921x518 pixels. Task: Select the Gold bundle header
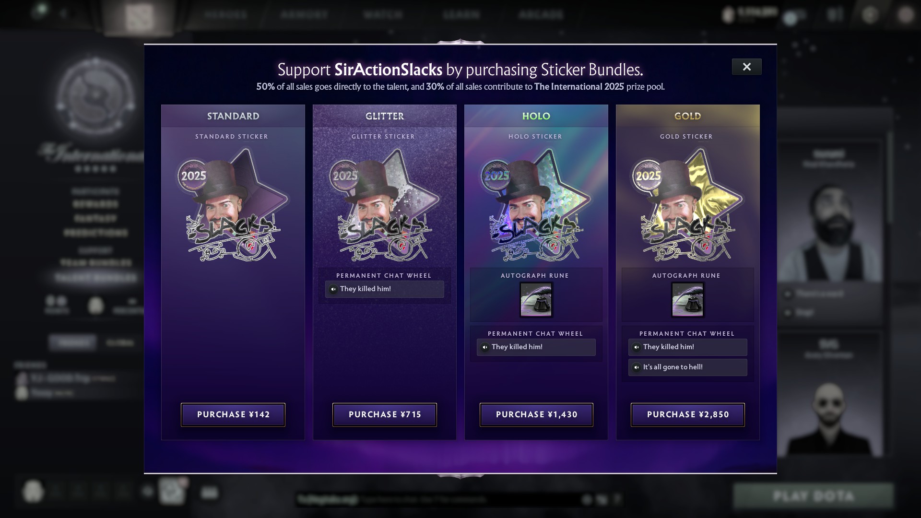click(688, 116)
